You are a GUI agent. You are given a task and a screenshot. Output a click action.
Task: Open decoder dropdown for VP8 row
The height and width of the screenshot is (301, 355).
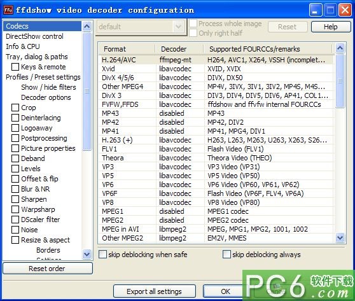point(180,202)
